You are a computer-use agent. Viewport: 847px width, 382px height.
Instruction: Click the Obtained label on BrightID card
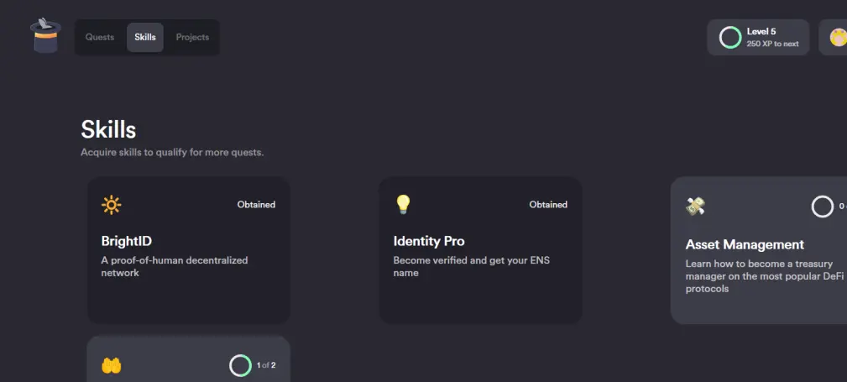point(256,205)
